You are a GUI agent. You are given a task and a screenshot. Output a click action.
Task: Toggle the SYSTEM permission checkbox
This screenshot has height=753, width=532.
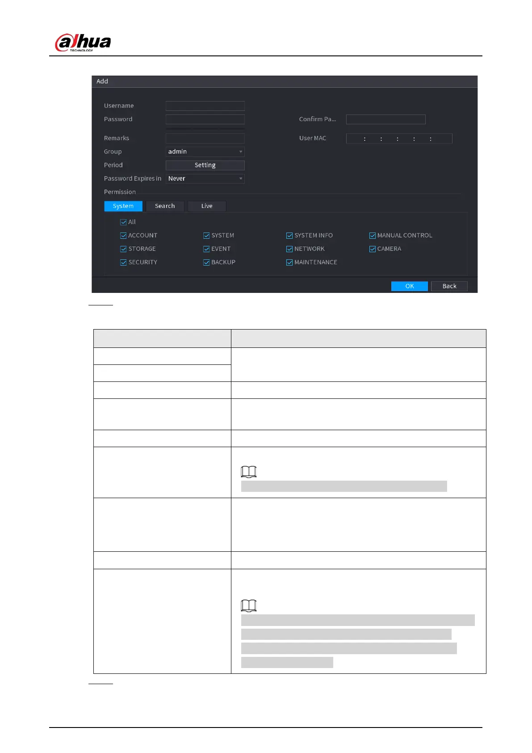tap(206, 236)
